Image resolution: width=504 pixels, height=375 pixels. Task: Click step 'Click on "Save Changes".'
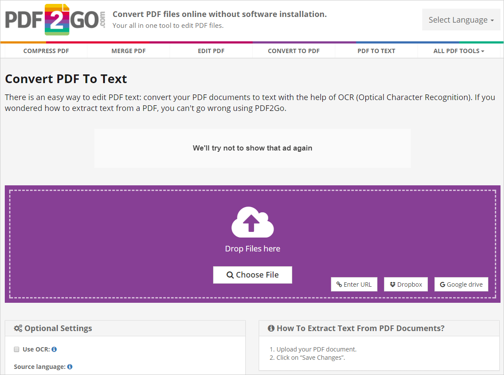coord(311,358)
